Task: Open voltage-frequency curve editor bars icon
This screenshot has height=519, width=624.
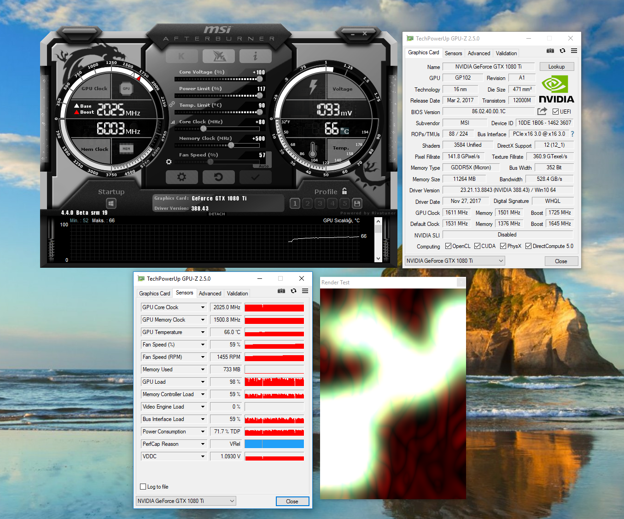Action: coord(173,122)
